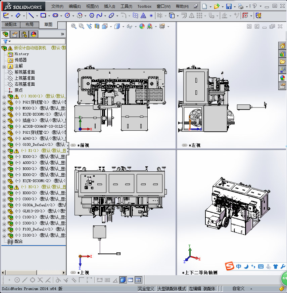Select 前视基准面 in feature tree
This screenshot has height=293, width=287.
25,72
